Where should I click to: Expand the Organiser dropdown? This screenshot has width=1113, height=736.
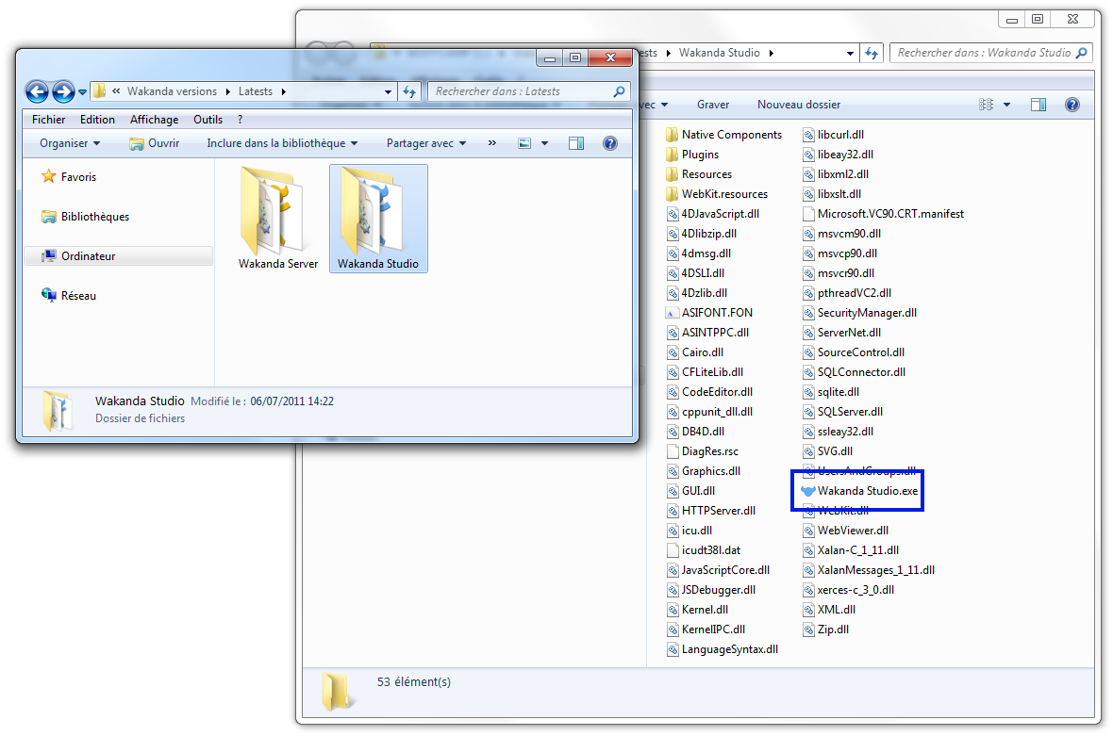tap(70, 143)
